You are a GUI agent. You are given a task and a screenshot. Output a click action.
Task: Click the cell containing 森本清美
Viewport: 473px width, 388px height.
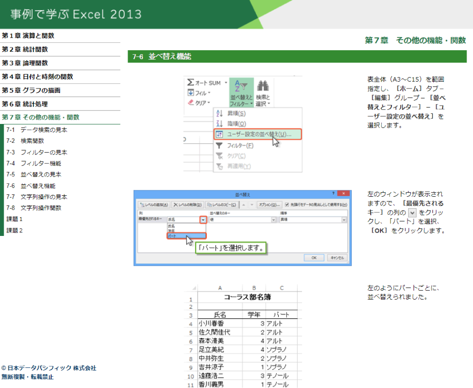pyautogui.click(x=220, y=341)
